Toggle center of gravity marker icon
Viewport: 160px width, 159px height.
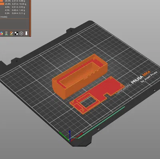pos(16,33)
